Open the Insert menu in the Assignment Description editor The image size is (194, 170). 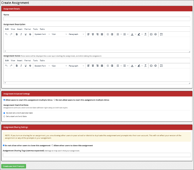(x=20, y=29)
